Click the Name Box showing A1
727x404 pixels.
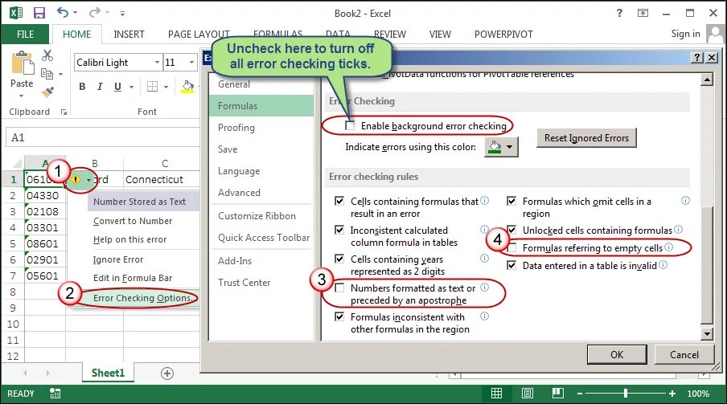click(102, 137)
